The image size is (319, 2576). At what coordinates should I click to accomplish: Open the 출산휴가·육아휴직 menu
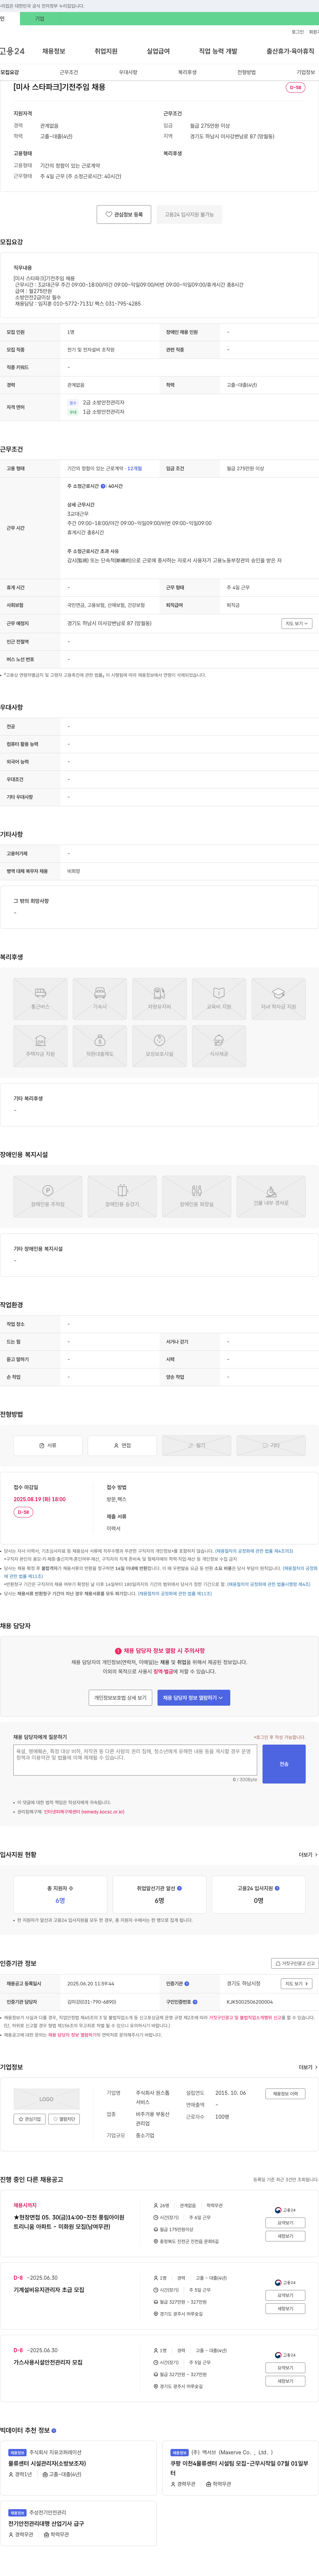290,51
